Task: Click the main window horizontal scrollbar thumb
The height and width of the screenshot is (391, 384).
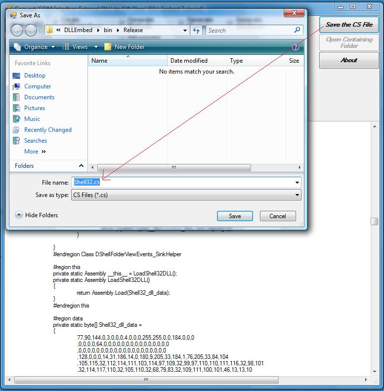Action: pyautogui.click(x=146, y=380)
